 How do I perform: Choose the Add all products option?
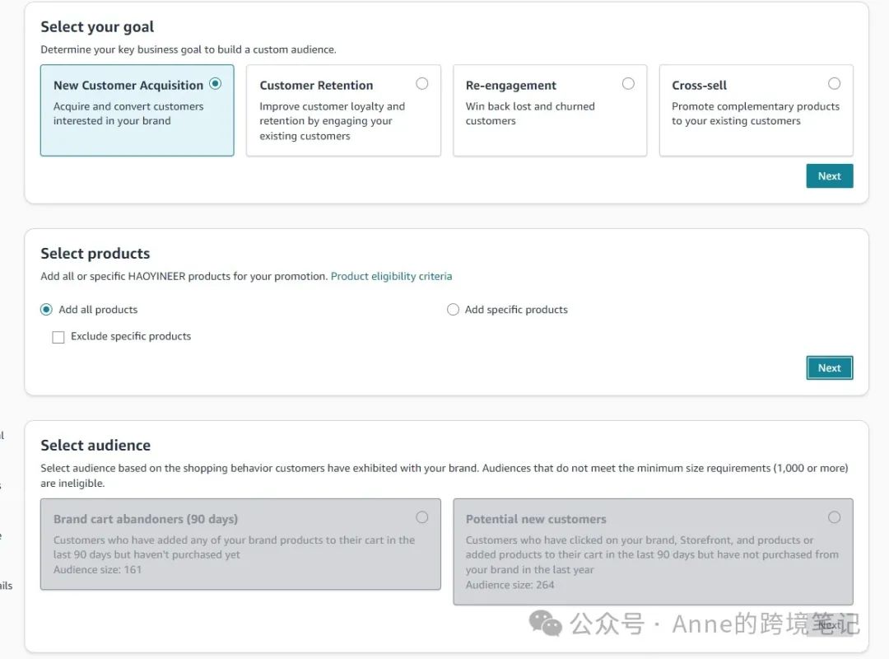[x=47, y=310]
